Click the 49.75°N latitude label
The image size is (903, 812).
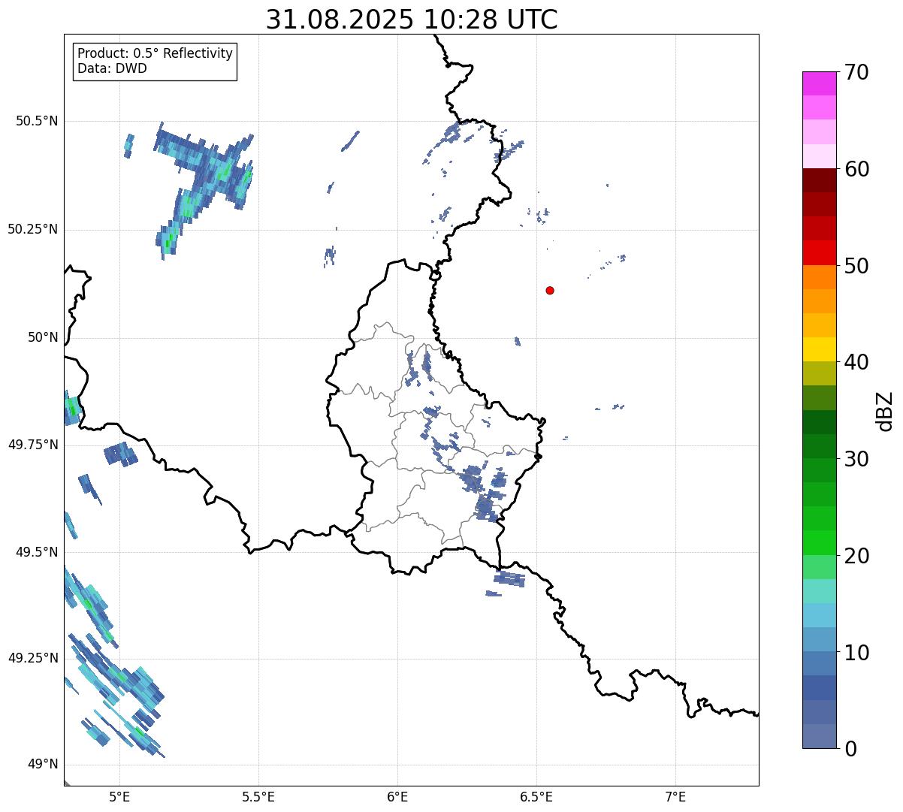click(33, 445)
